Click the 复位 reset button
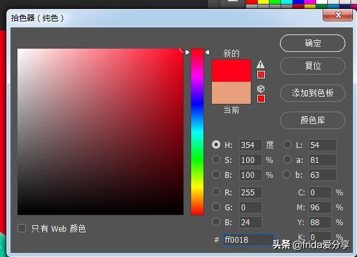 click(312, 66)
